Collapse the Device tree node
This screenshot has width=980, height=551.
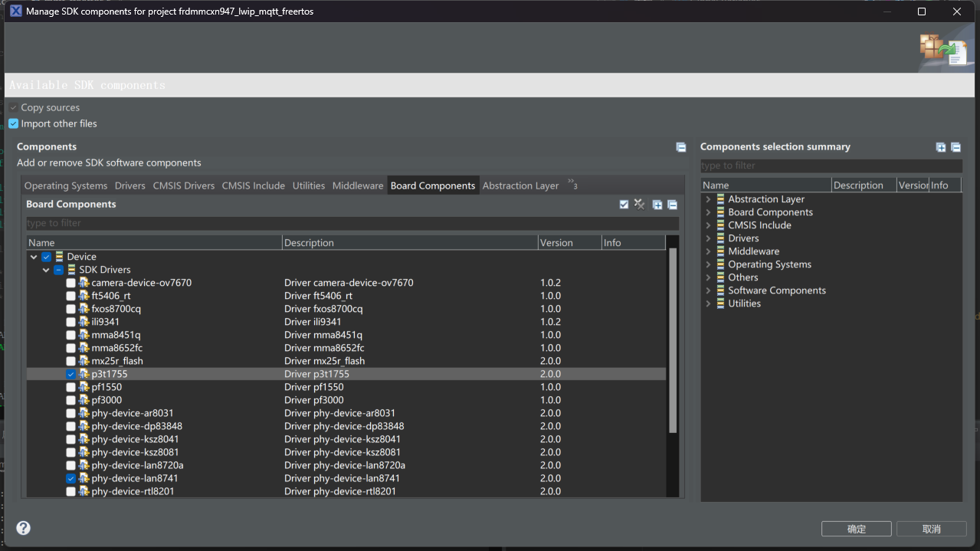point(34,257)
